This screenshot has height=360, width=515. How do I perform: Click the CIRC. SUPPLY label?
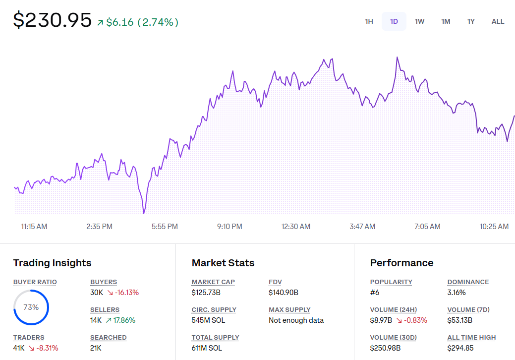[214, 310]
